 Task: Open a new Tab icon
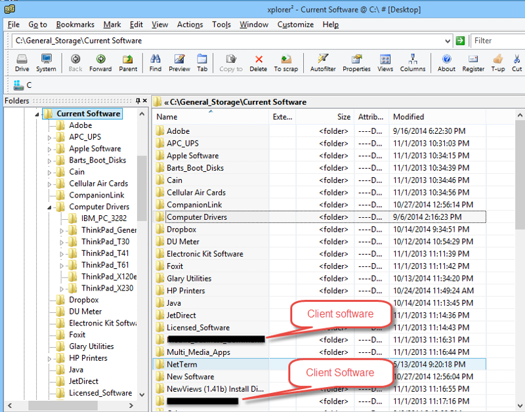(202, 62)
